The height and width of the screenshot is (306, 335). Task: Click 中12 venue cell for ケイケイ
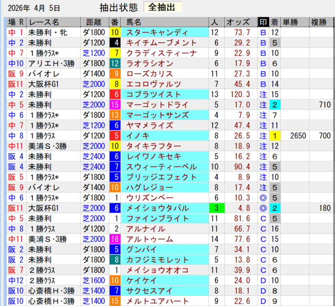click(x=16, y=280)
